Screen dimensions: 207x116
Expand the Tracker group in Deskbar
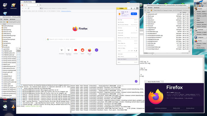click(206, 9)
